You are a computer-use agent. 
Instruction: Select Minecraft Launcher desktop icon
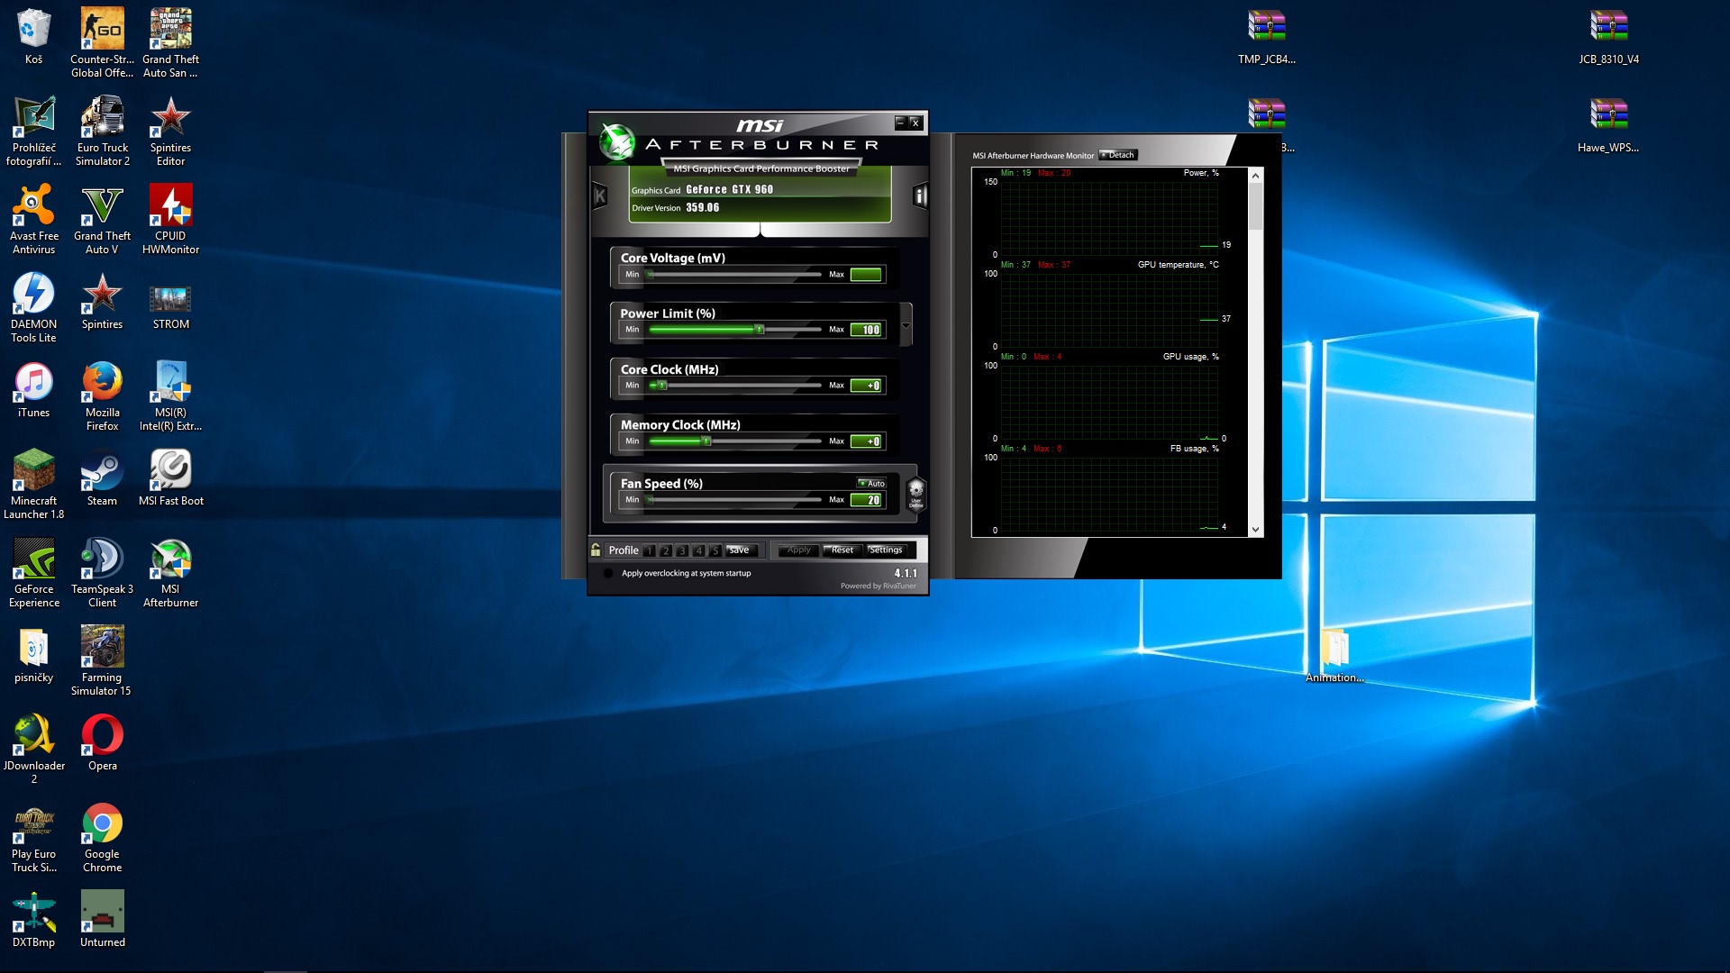[x=33, y=484]
